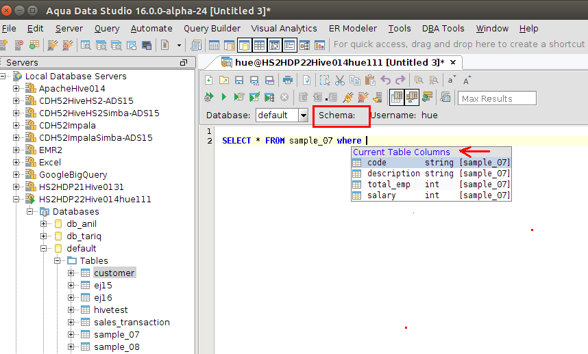Screen dimensions: 588x354
Task: Close the Untitled 3 query tab
Action: coord(453,62)
